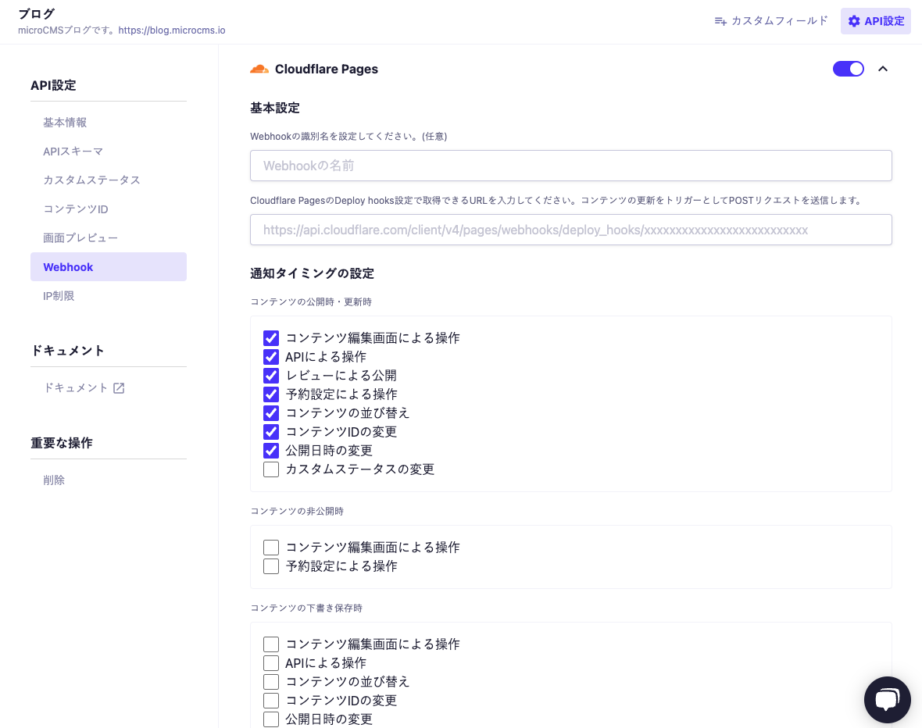Click 削除 under 重要な操作
The image size is (922, 728).
[54, 480]
